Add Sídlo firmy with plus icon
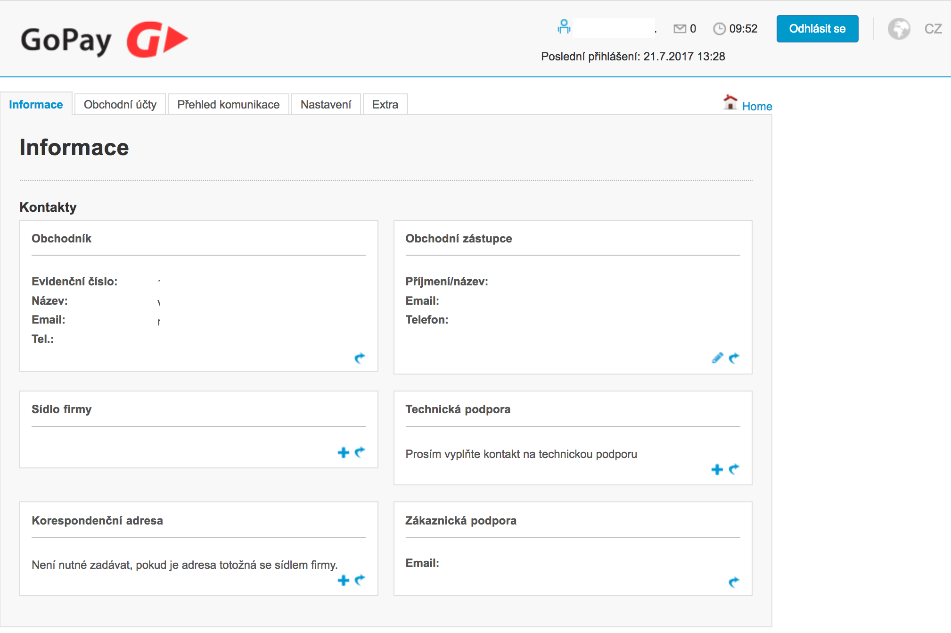Screen dimensions: 951x633 (x=344, y=452)
